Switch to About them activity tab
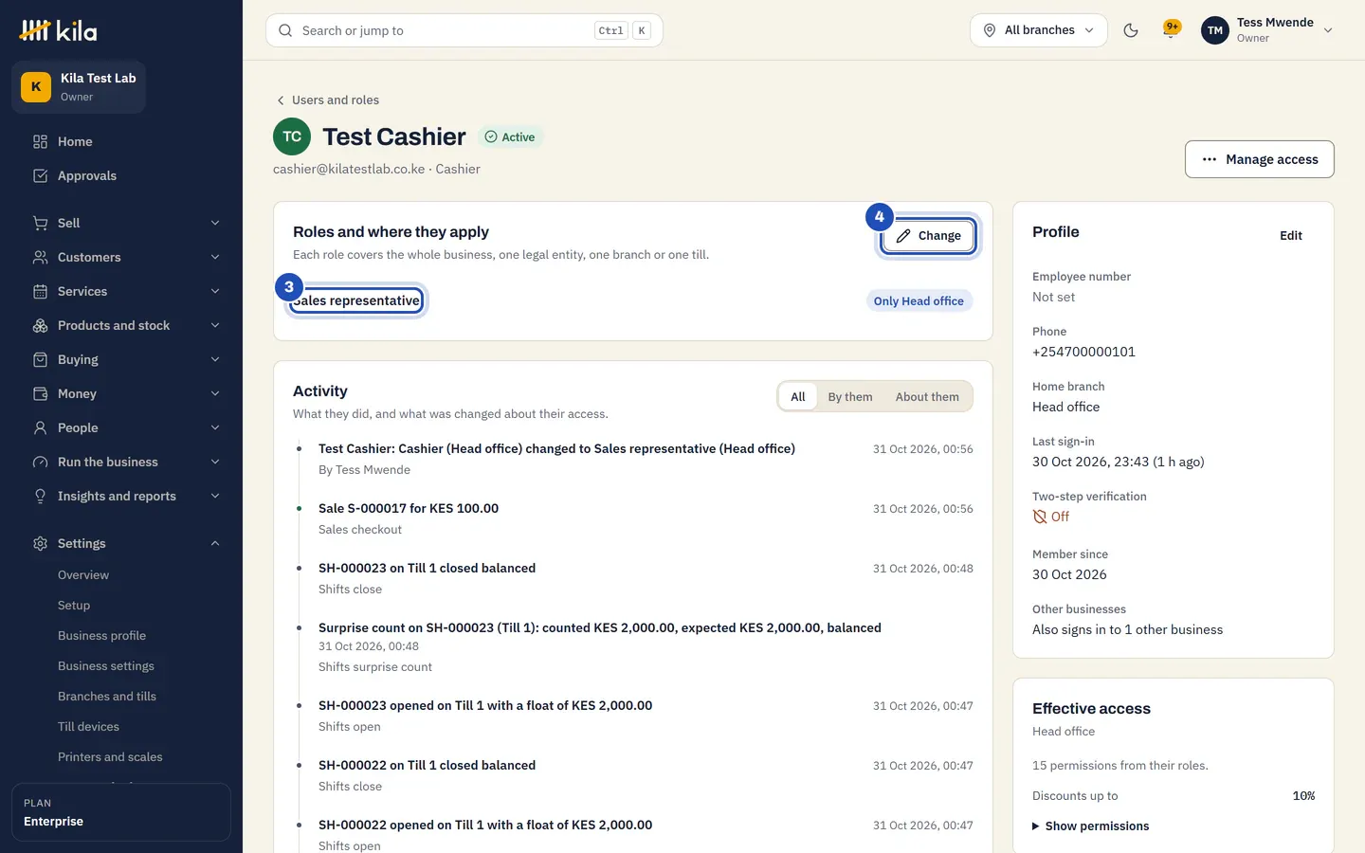This screenshot has height=853, width=1365. point(927,396)
